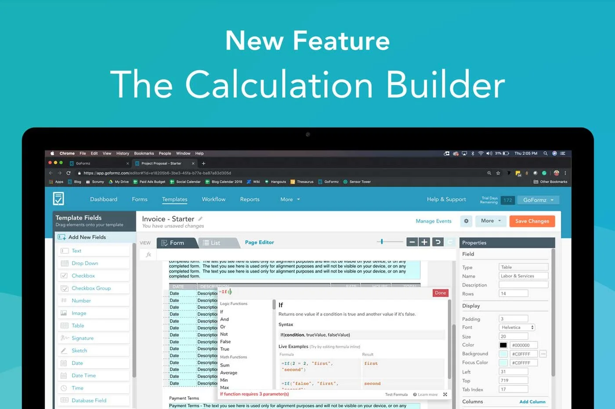Screen dimensions: 615x409
Task: Select the And logic function
Action: (x=224, y=319)
